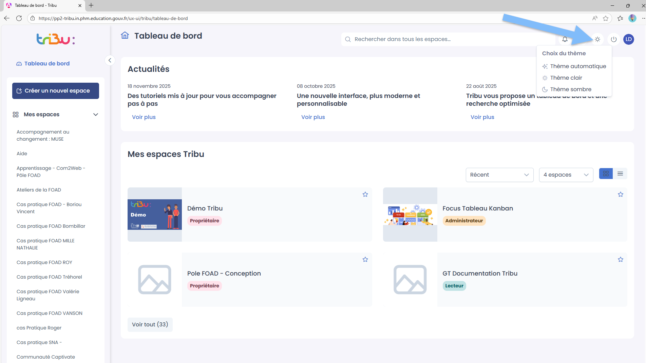Viewport: 646px width, 363px height.
Task: Open Cas pratique FOAD Valérie Ligneau
Action: (x=48, y=295)
